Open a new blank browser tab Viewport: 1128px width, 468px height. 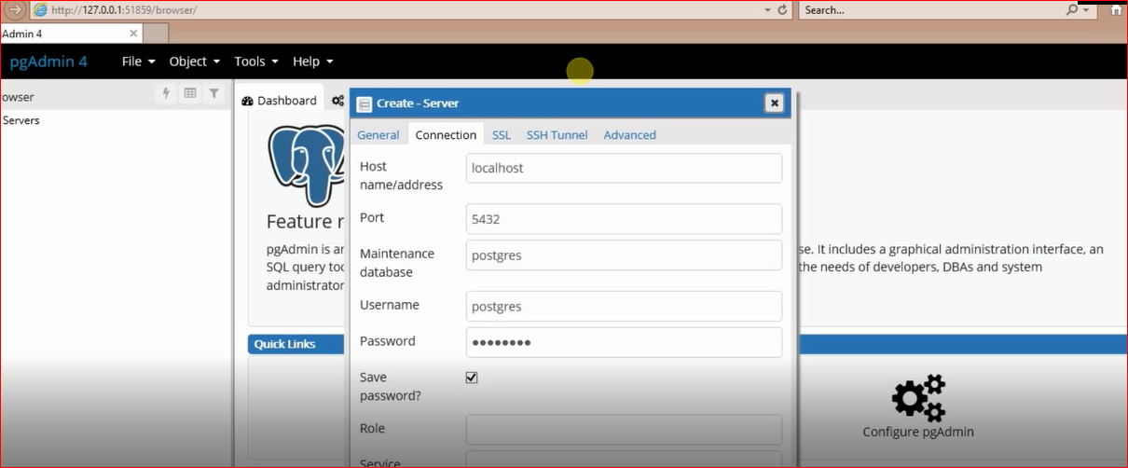156,34
